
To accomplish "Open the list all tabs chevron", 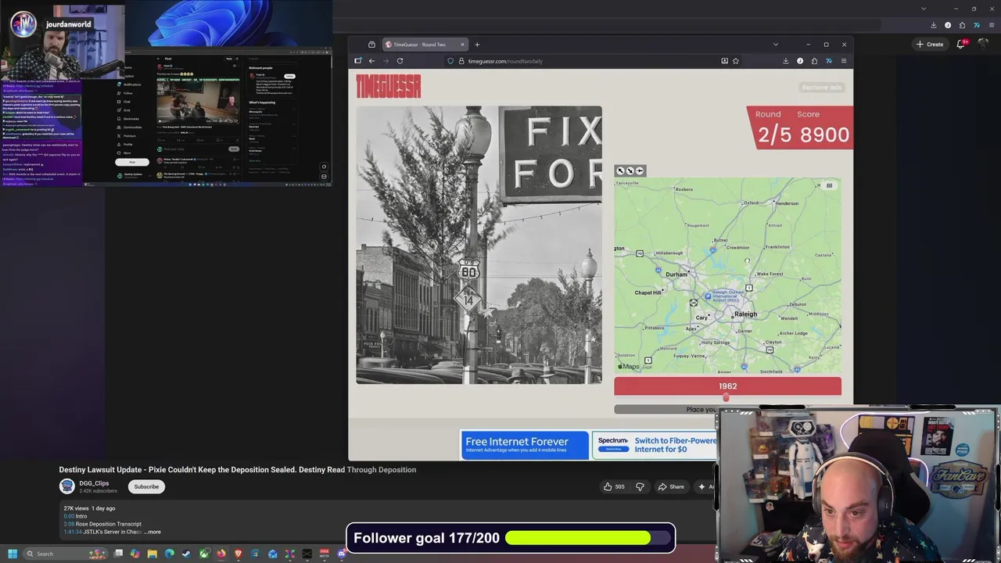I will pos(775,45).
